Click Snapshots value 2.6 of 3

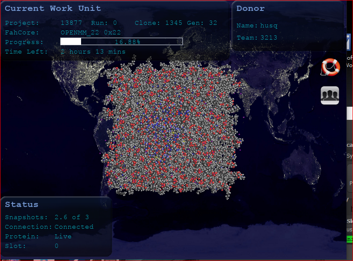71,217
